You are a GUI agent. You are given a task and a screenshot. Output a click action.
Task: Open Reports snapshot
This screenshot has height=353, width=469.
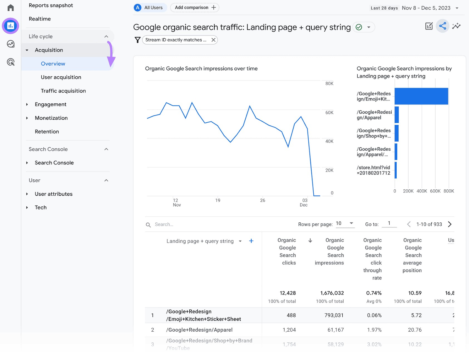pos(51,5)
